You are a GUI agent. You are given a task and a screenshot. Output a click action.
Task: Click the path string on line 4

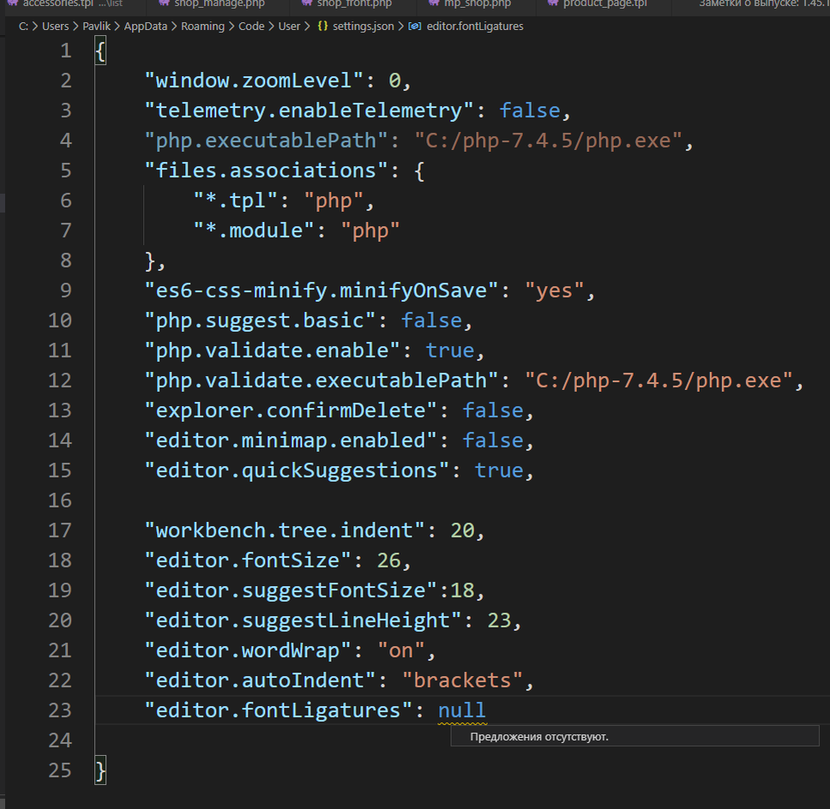(x=548, y=141)
